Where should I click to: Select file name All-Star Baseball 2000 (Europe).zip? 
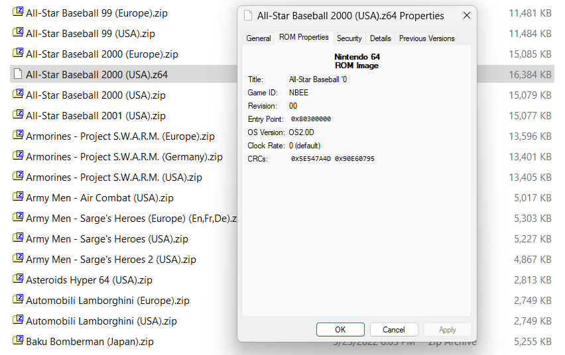102,54
